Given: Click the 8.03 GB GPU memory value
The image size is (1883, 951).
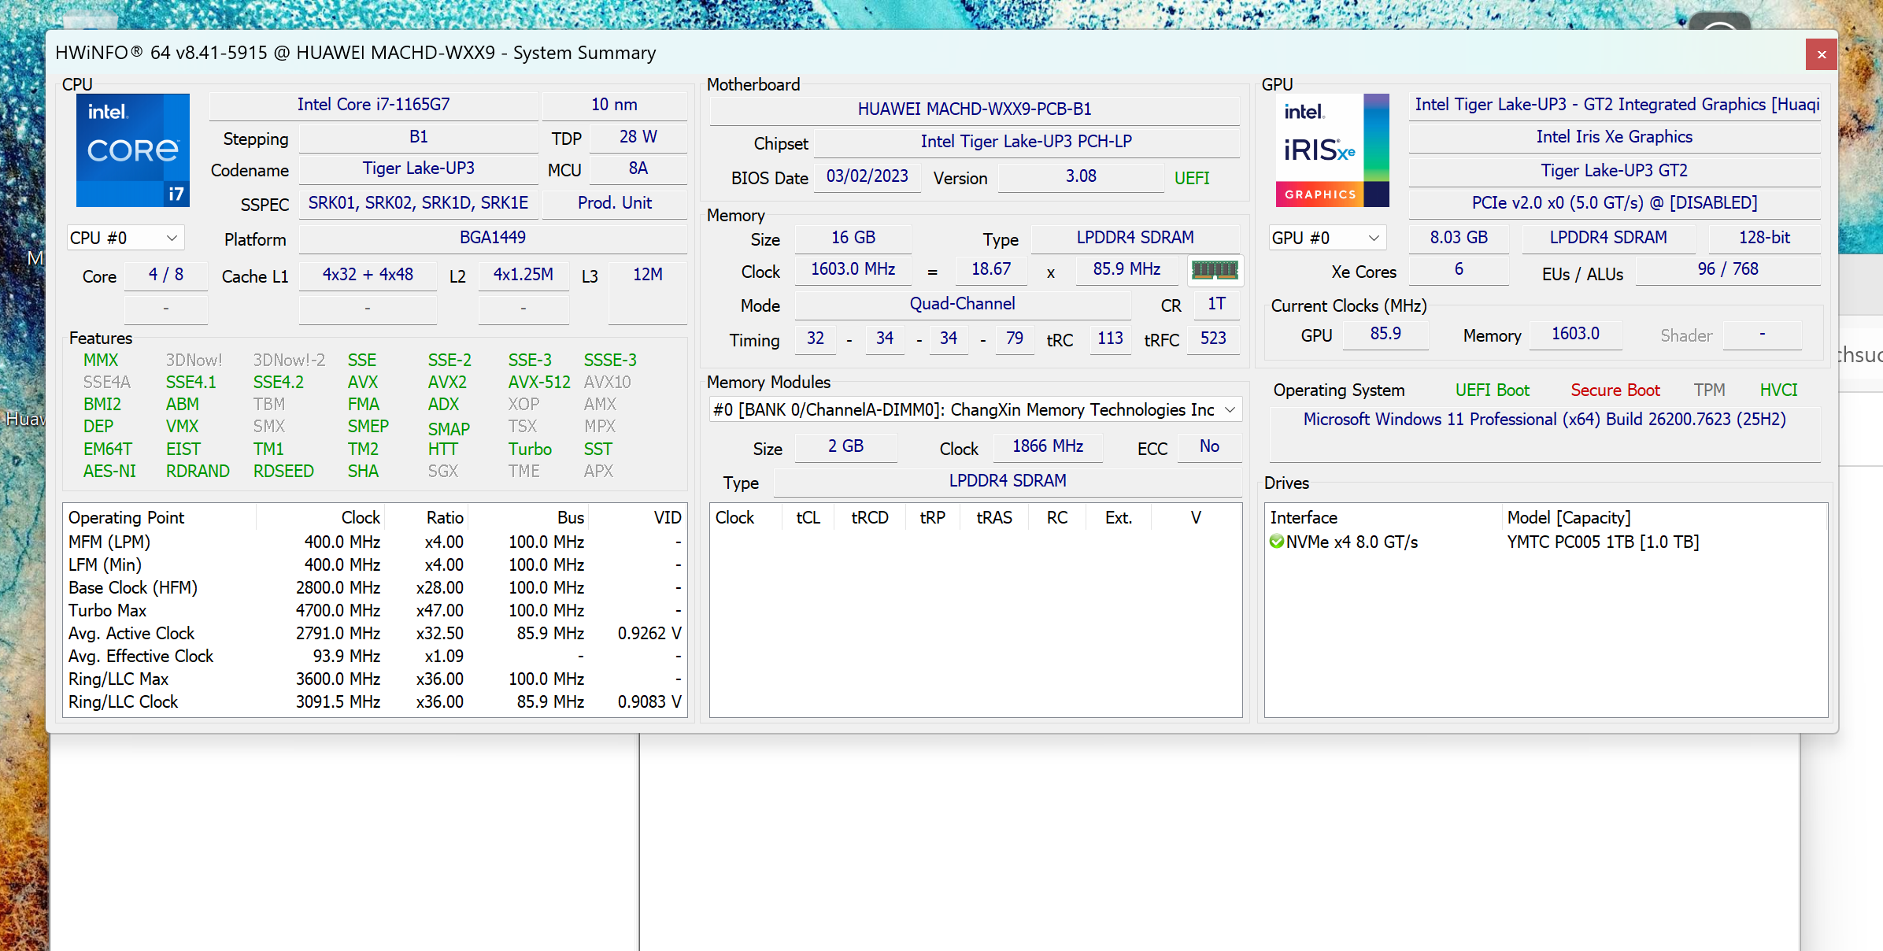Looking at the screenshot, I should [x=1459, y=238].
